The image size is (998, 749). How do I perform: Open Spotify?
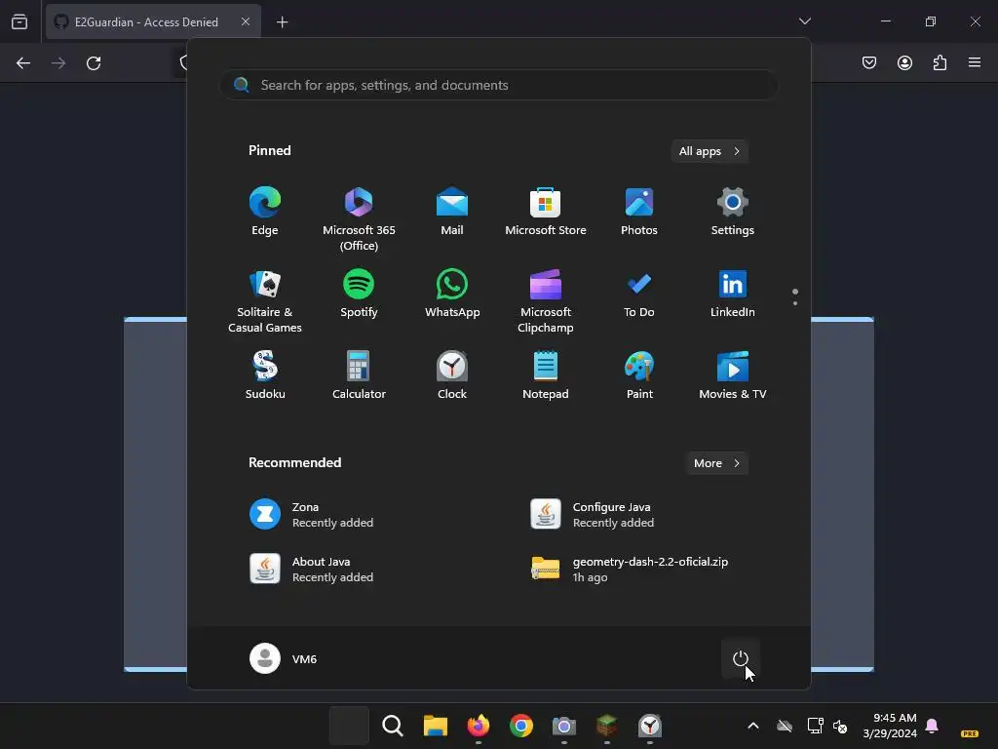coord(359,294)
